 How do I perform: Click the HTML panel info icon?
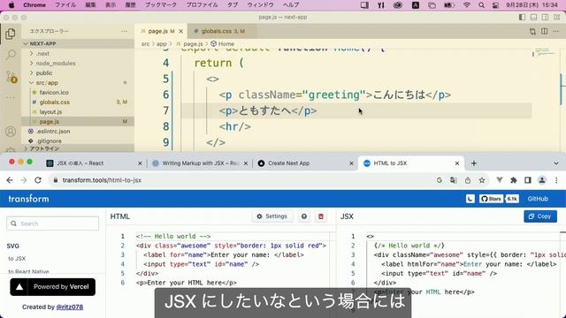coord(304,216)
